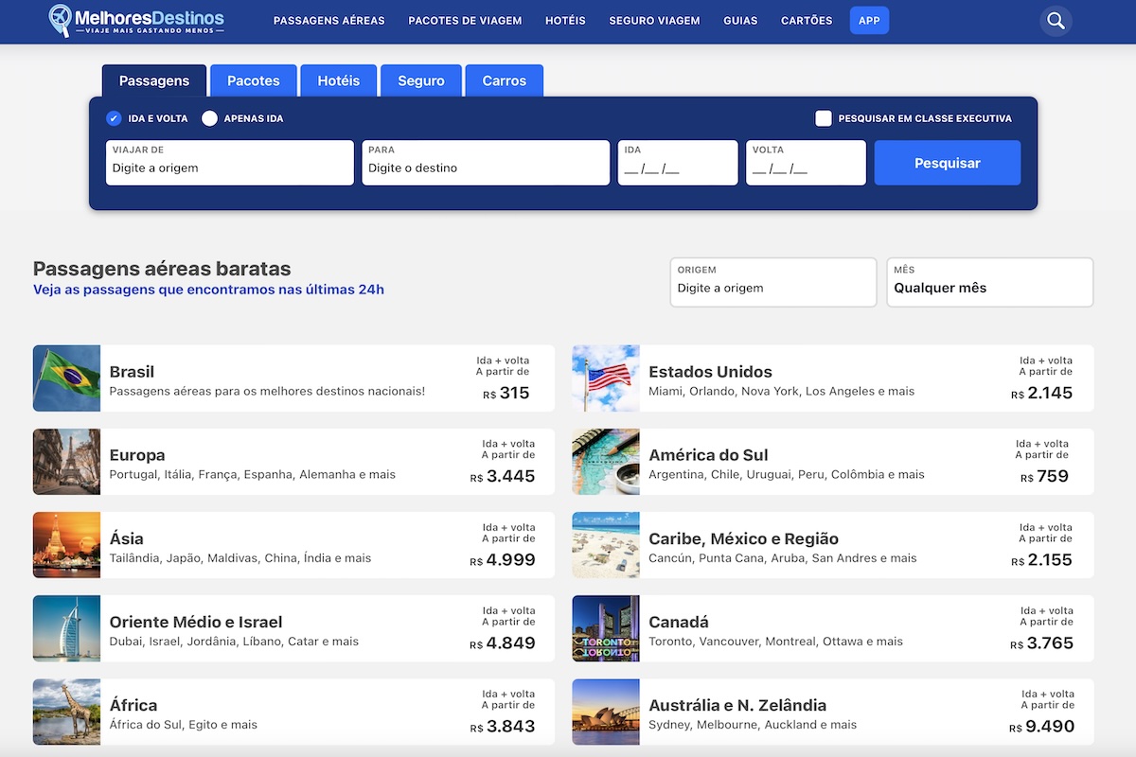This screenshot has width=1136, height=757.
Task: Click the MelhoresDestinos globe logo
Action: (x=59, y=20)
